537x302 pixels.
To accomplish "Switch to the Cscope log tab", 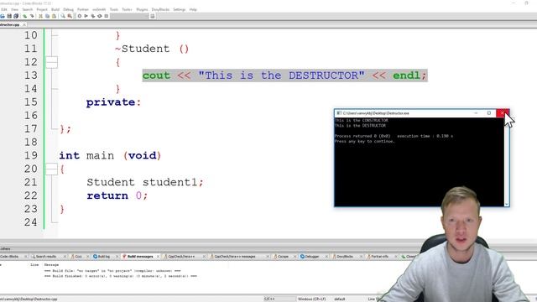I will (283, 257).
